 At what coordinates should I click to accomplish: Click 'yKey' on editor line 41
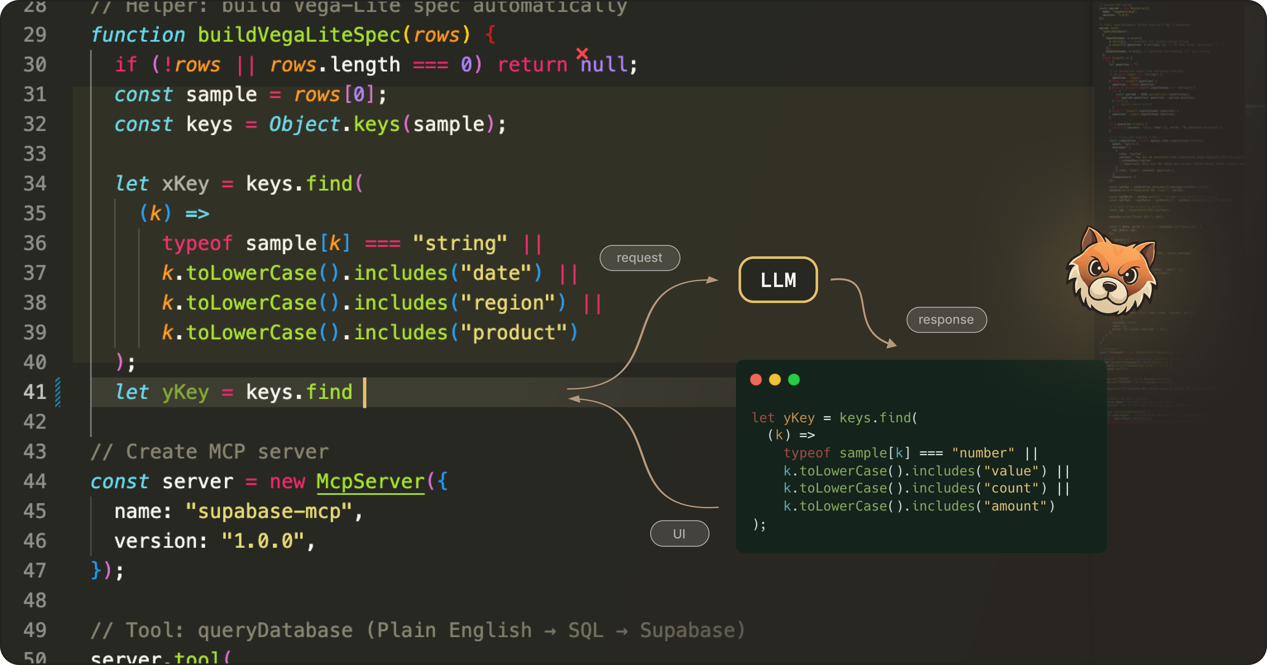185,392
